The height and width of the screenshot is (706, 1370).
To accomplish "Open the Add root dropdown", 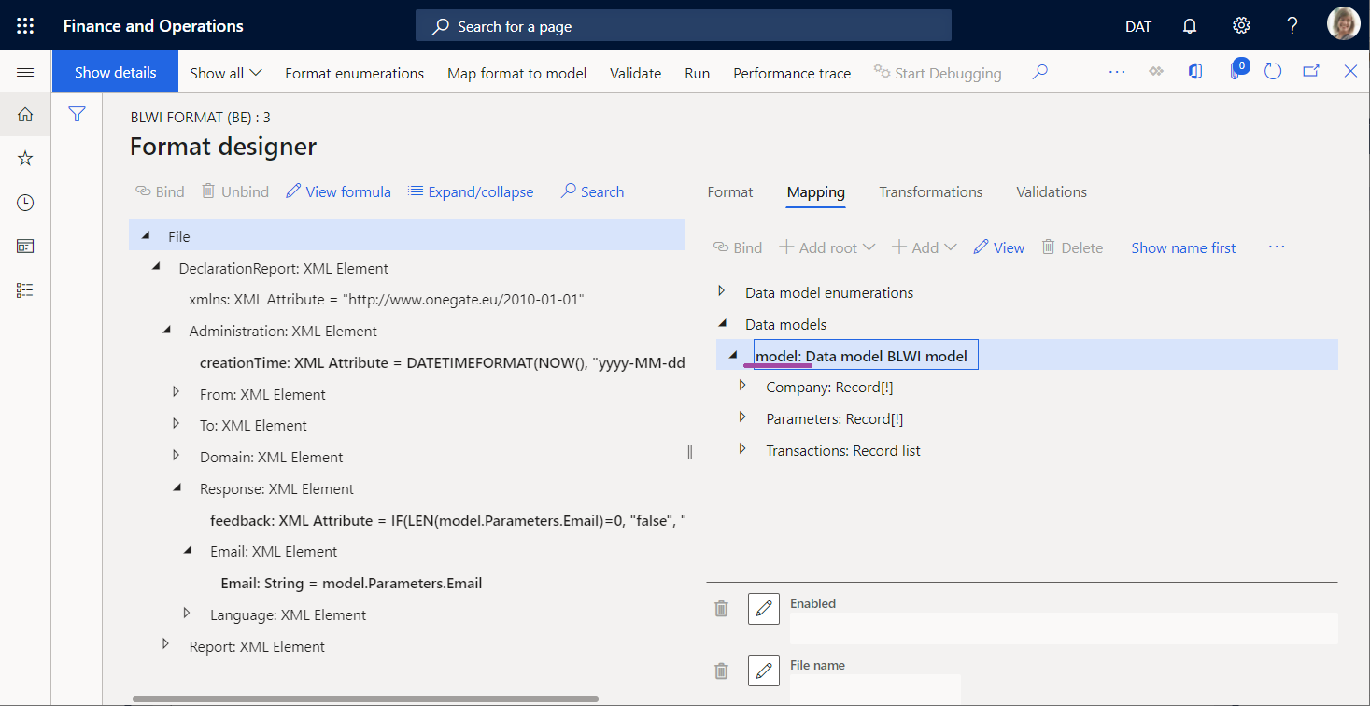I will 826,247.
